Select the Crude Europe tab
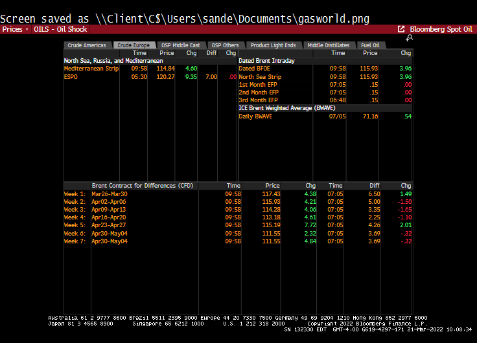This screenshot has height=343, width=477. (x=134, y=45)
